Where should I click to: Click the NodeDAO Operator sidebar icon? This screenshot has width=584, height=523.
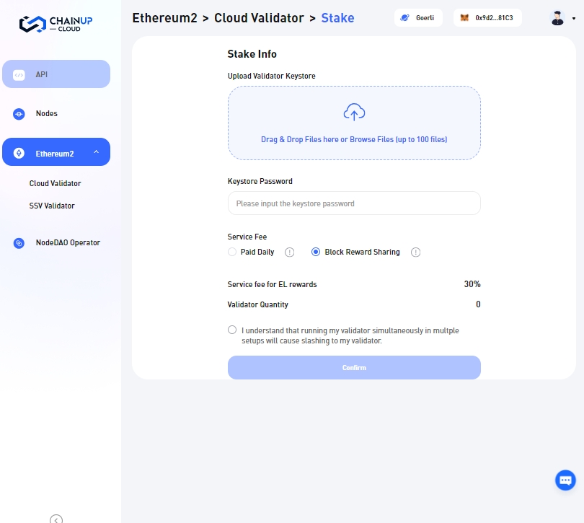[x=19, y=243]
